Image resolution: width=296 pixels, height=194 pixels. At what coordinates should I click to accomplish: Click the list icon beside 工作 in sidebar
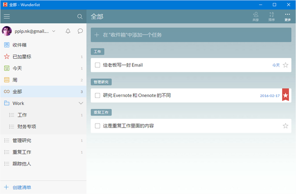pos(11,115)
